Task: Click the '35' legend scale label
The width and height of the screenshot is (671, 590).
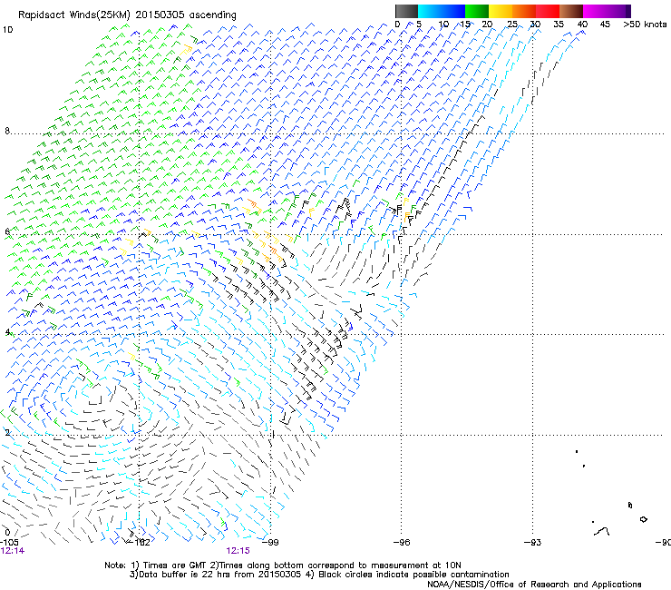Action: pyautogui.click(x=559, y=25)
